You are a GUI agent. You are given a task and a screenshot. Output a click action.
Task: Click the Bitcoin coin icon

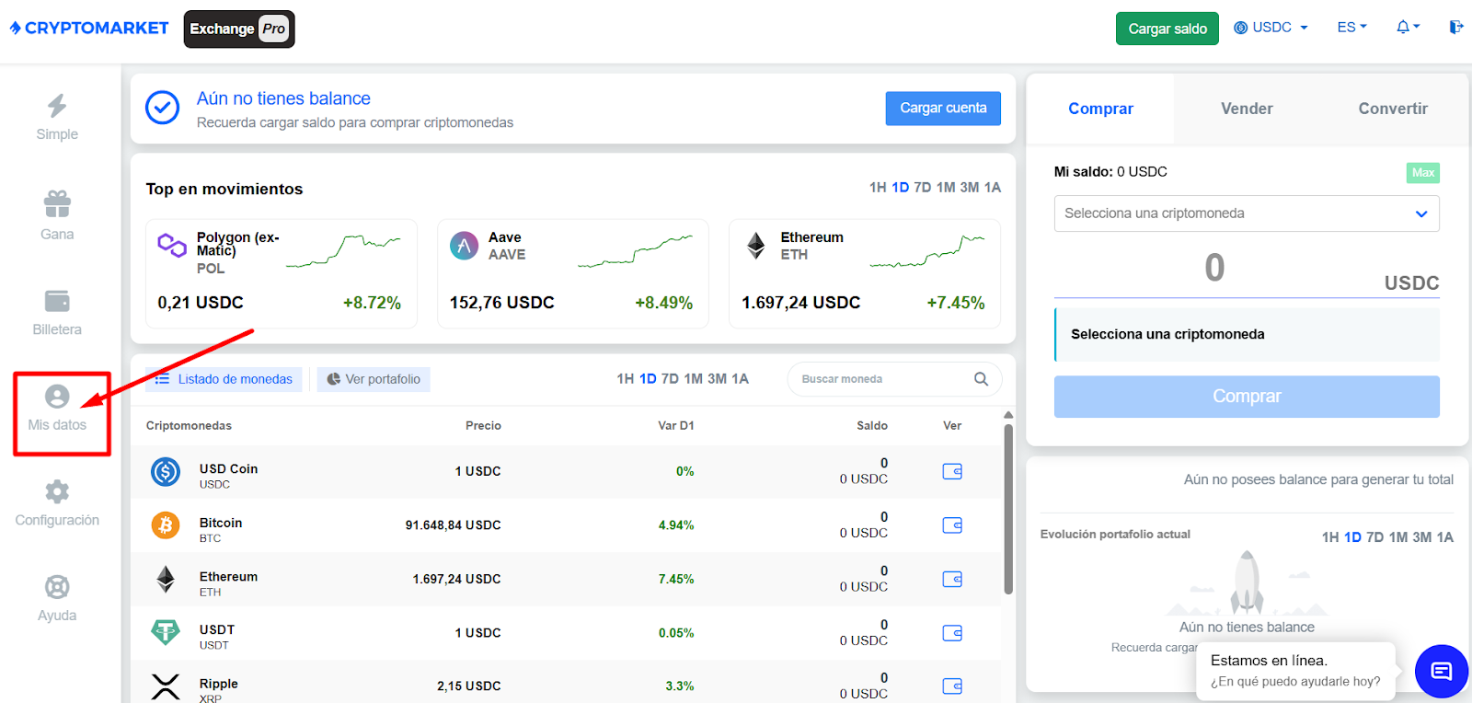[166, 525]
